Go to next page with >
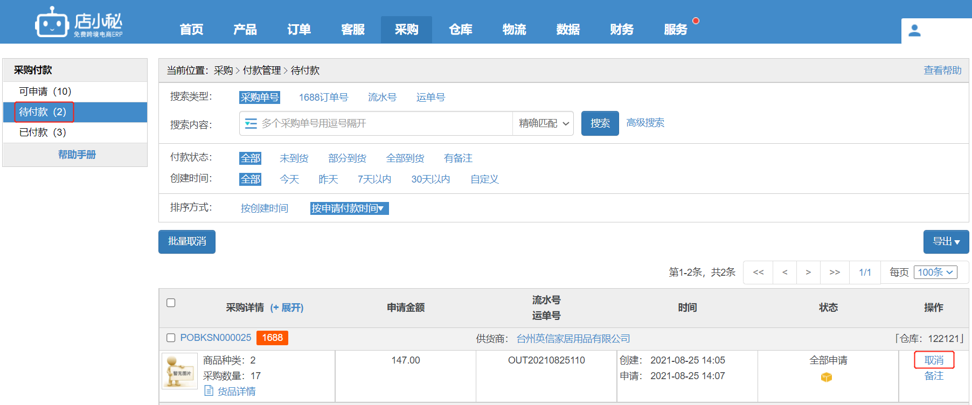 808,273
